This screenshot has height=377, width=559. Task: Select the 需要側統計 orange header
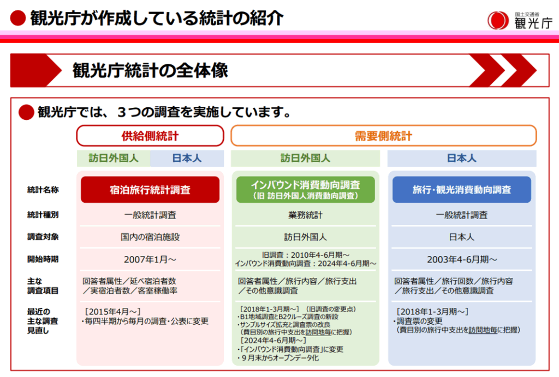click(x=383, y=136)
